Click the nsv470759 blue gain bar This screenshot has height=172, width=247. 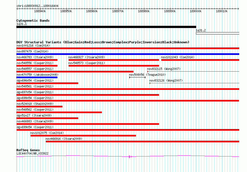[37, 77]
